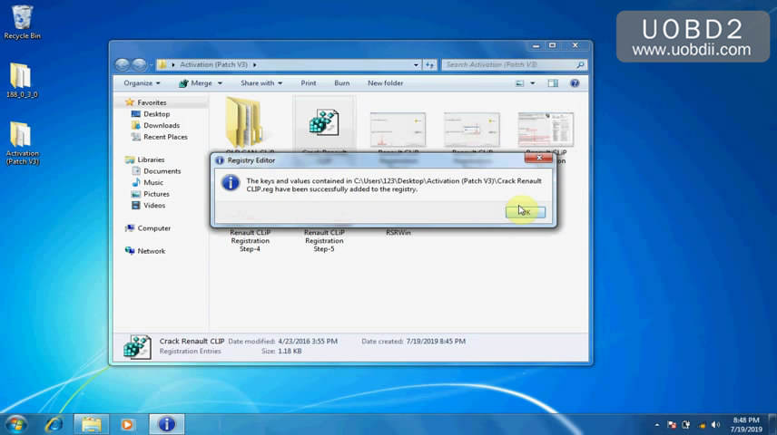777x435 pixels.
Task: Click Print in the Explorer toolbar
Action: point(309,83)
